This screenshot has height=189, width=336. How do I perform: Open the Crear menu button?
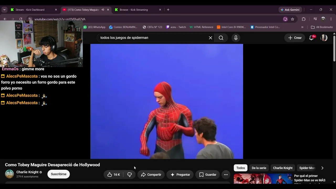point(295,38)
